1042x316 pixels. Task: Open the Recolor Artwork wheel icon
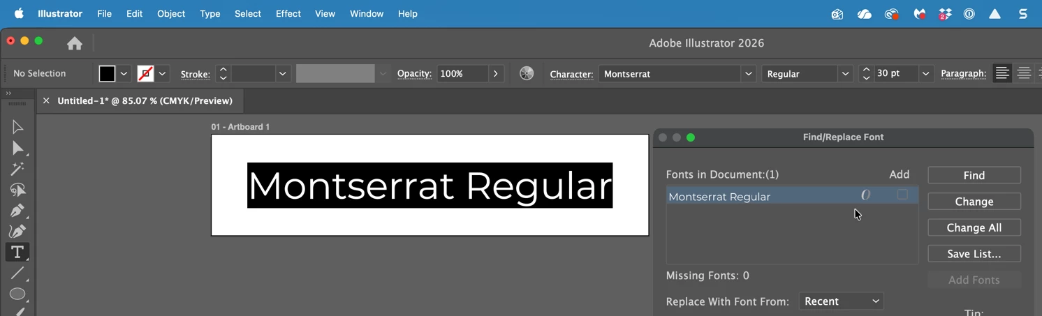[x=527, y=73]
